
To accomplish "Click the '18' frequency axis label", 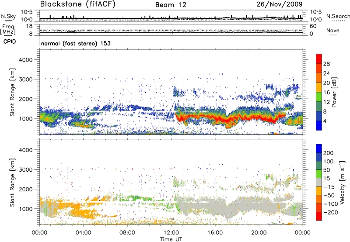I will (x=29, y=26).
